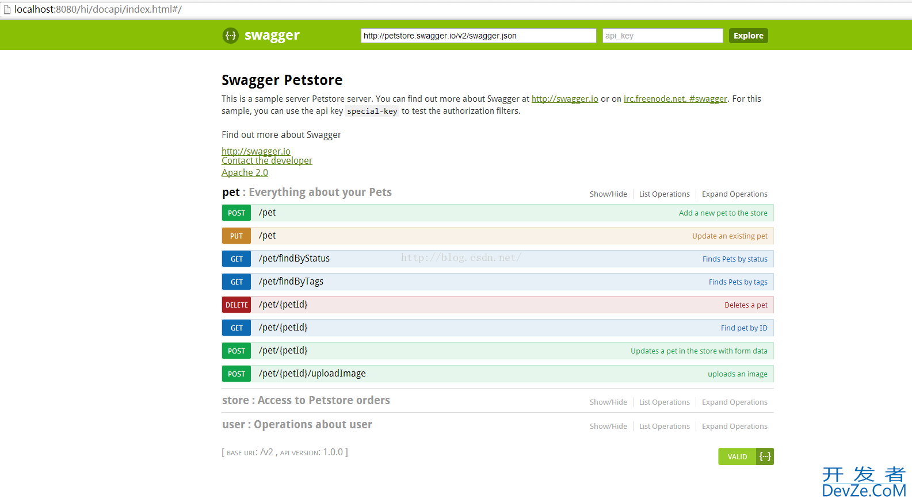912x503 pixels.
Task: Click Finds Pets by tags description
Action: click(x=738, y=282)
